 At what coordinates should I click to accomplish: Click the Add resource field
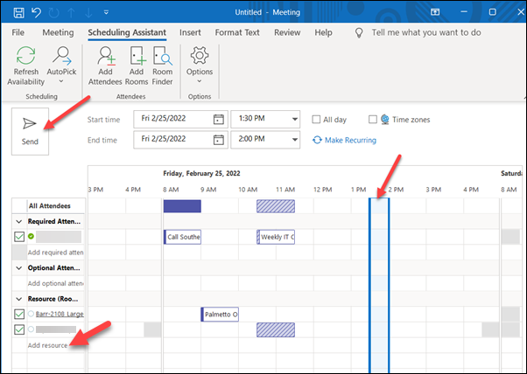[48, 345]
